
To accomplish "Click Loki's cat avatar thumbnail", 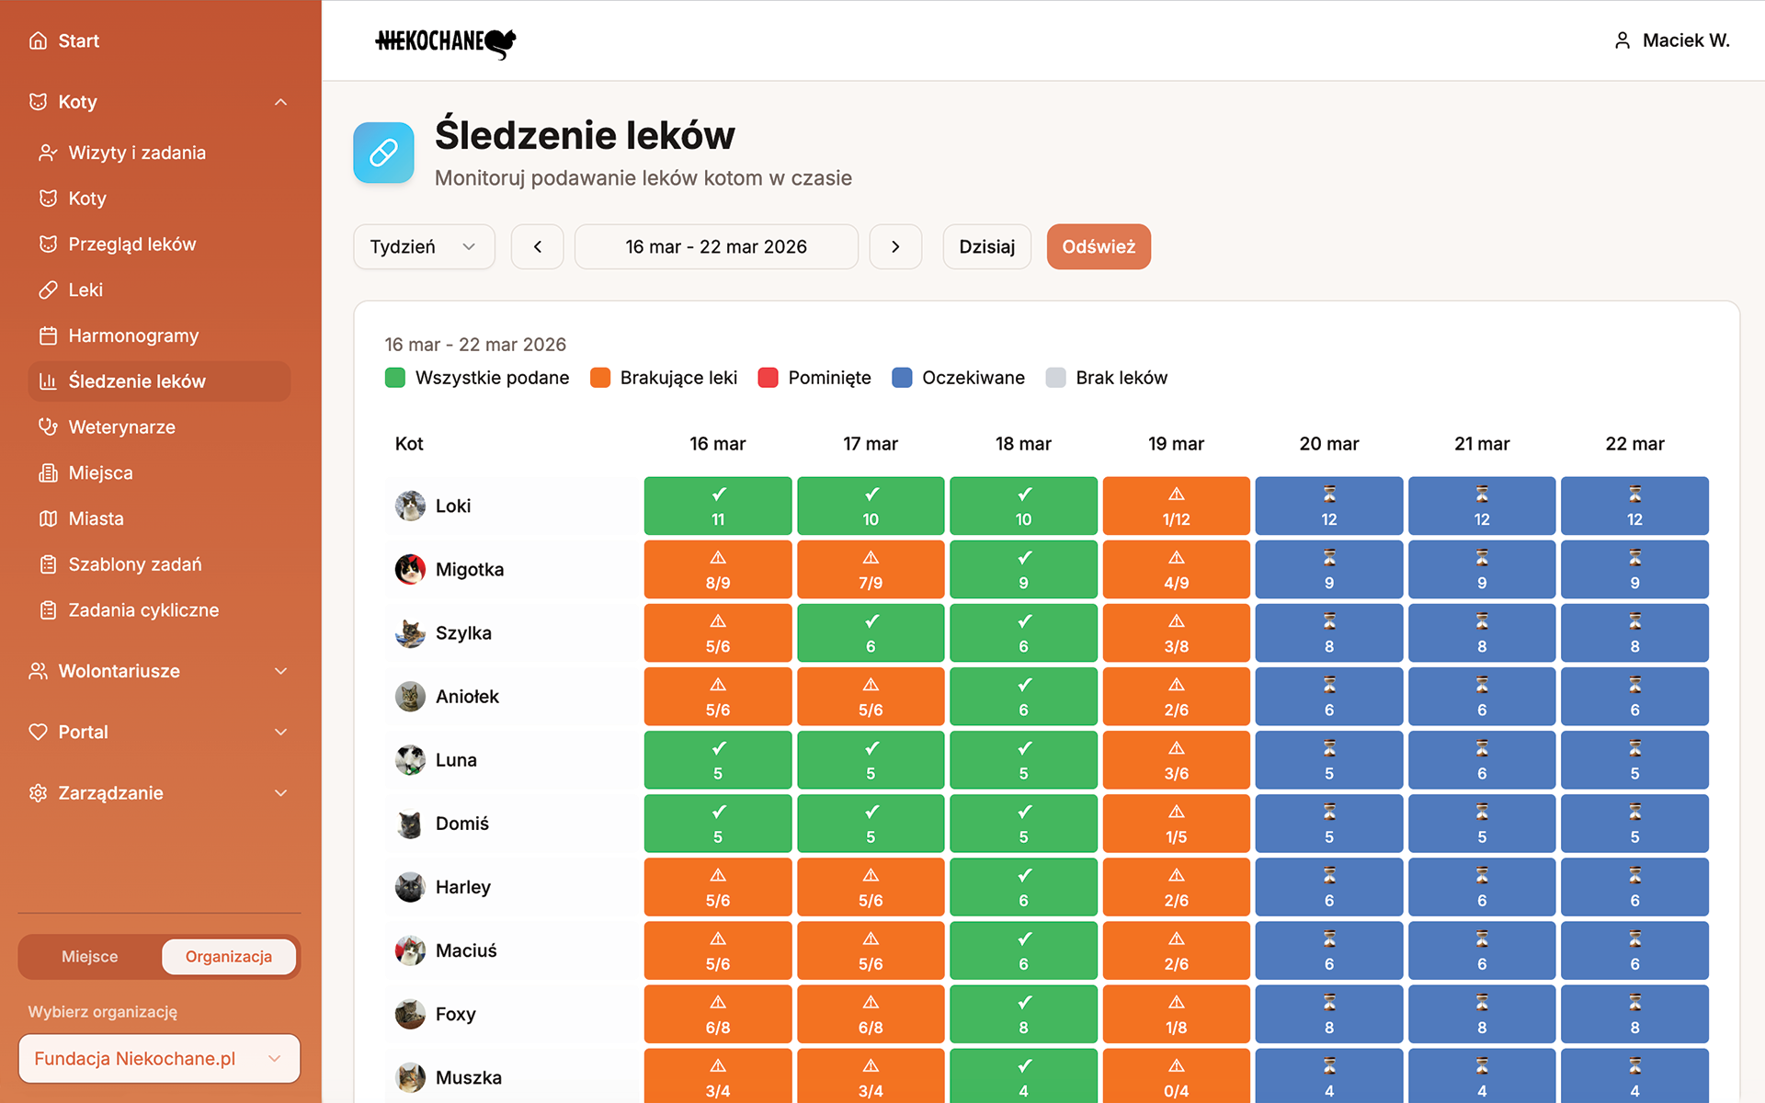I will pos(410,506).
